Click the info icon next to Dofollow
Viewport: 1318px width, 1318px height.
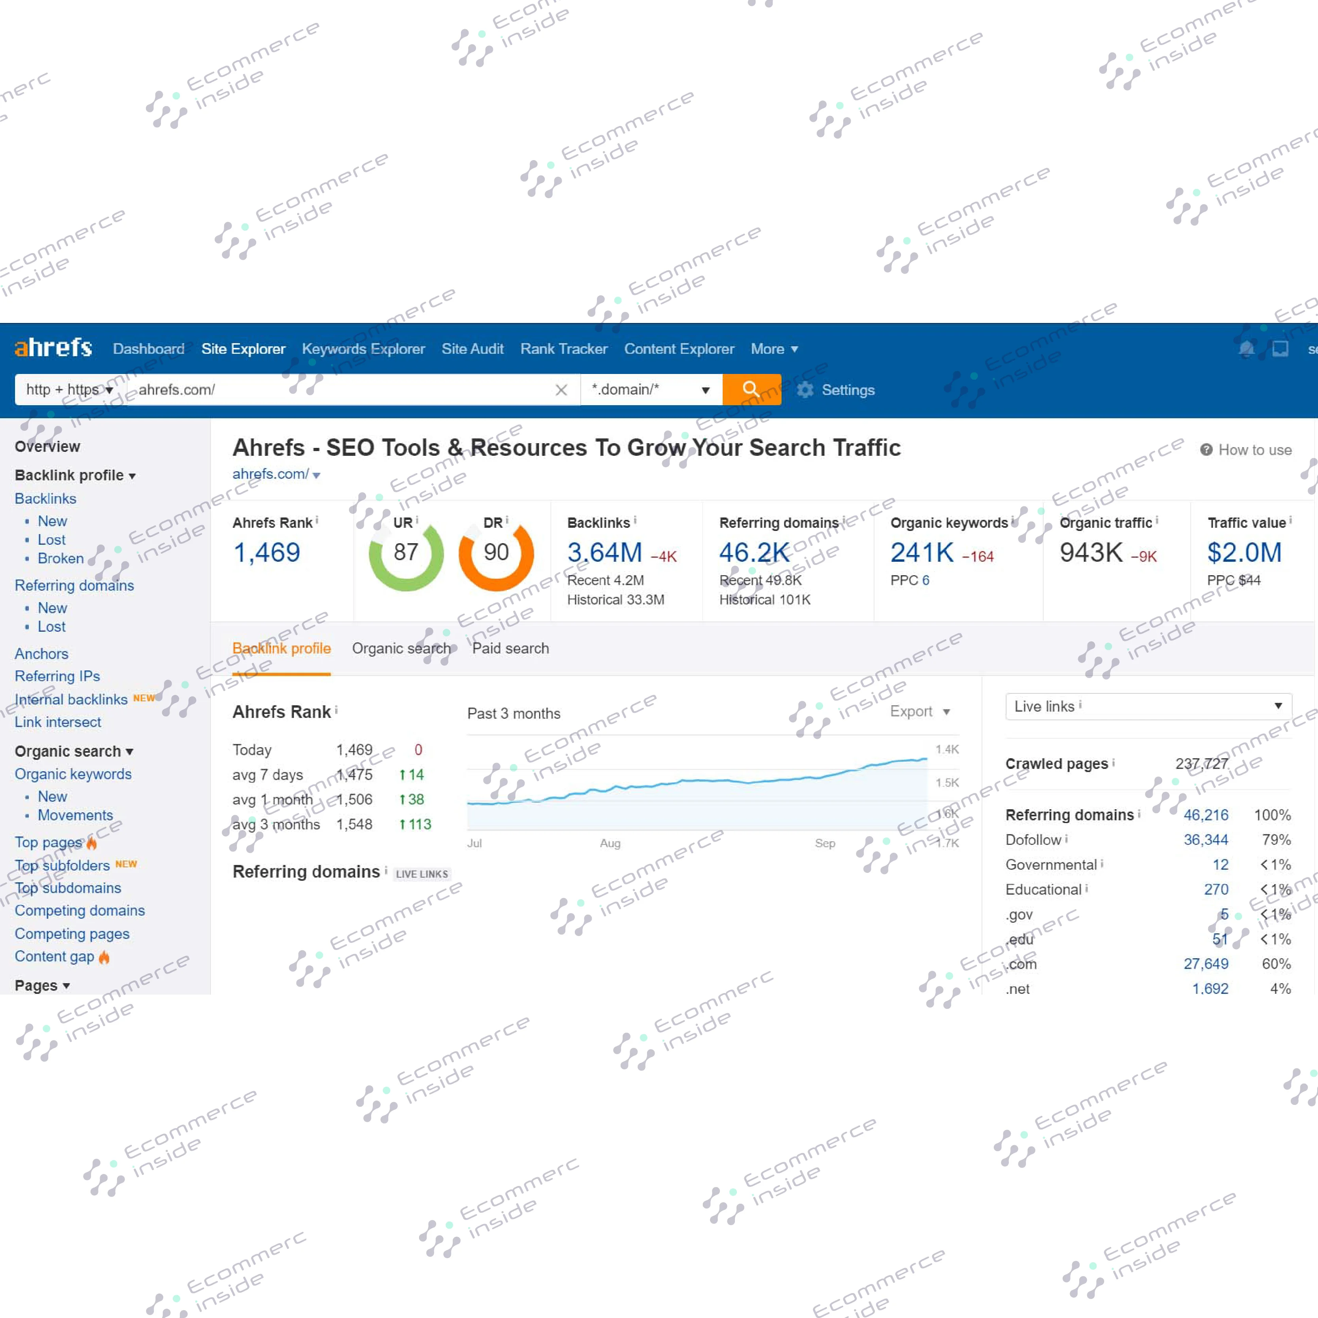pyautogui.click(x=1067, y=839)
